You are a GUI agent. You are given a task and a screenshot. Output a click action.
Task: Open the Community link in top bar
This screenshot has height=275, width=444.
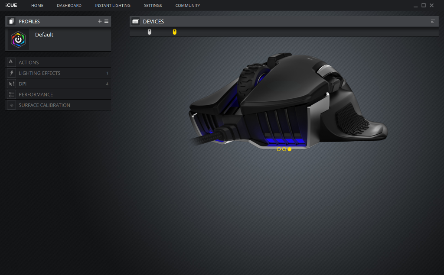(188, 6)
